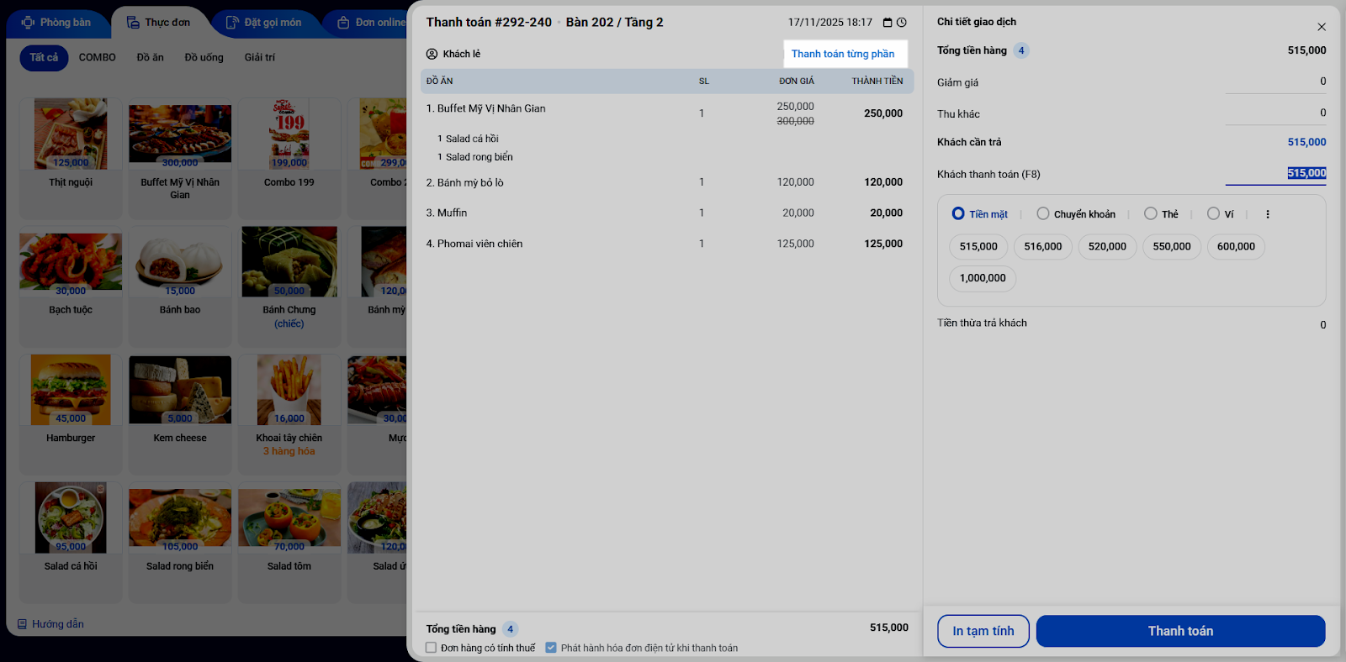Choose the 520,000 quick amount
This screenshot has height=662, width=1346.
pyautogui.click(x=1107, y=247)
